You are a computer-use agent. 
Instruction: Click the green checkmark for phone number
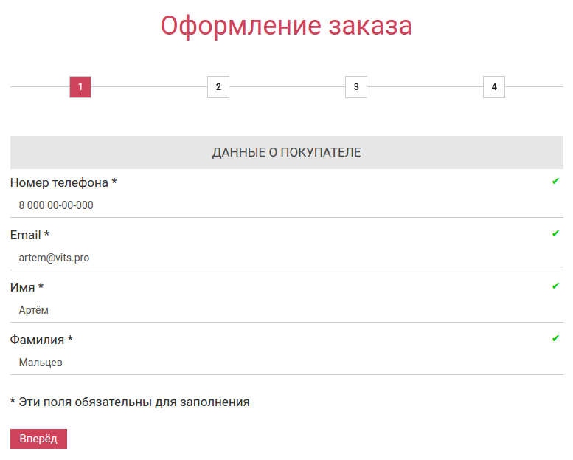pos(555,182)
